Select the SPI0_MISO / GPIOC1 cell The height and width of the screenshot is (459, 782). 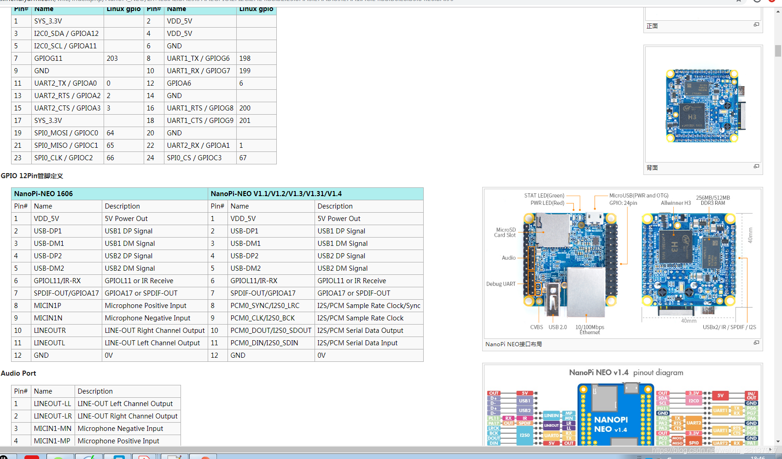point(67,145)
